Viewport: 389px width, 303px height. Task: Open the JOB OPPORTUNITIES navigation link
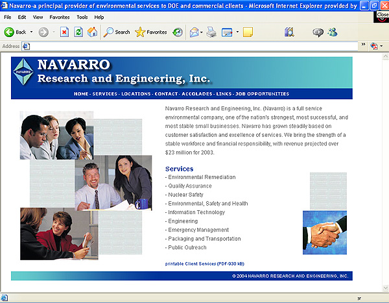[262, 94]
